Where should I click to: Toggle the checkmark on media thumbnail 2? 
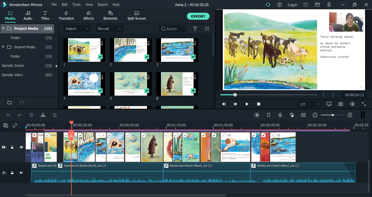(x=147, y=57)
